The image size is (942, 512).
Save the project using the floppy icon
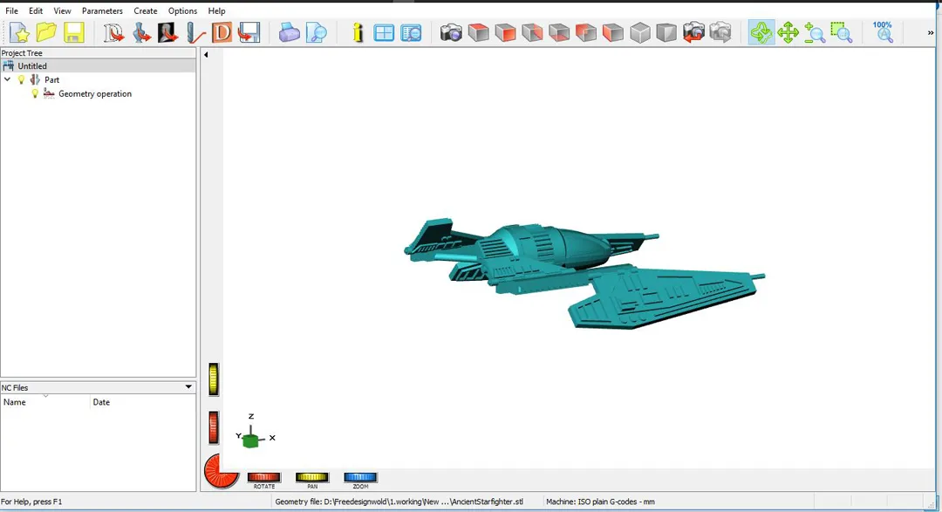73,33
